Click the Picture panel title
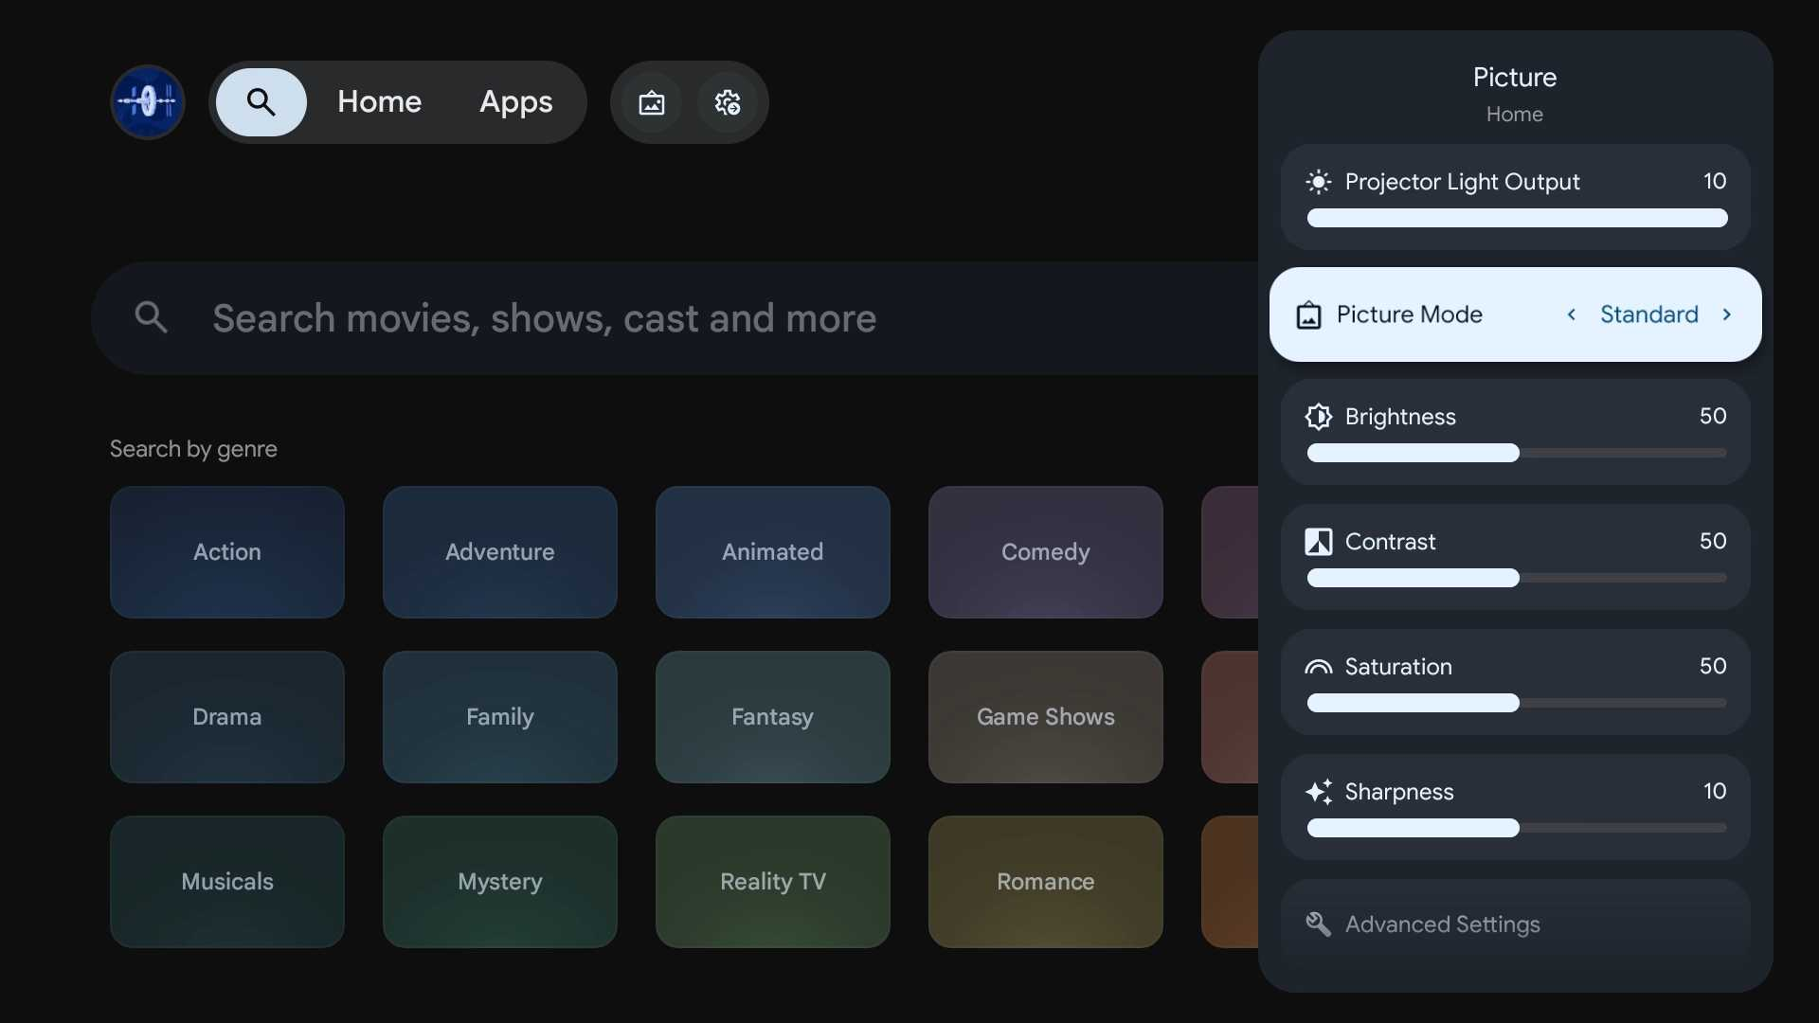The height and width of the screenshot is (1023, 1819). click(1515, 78)
